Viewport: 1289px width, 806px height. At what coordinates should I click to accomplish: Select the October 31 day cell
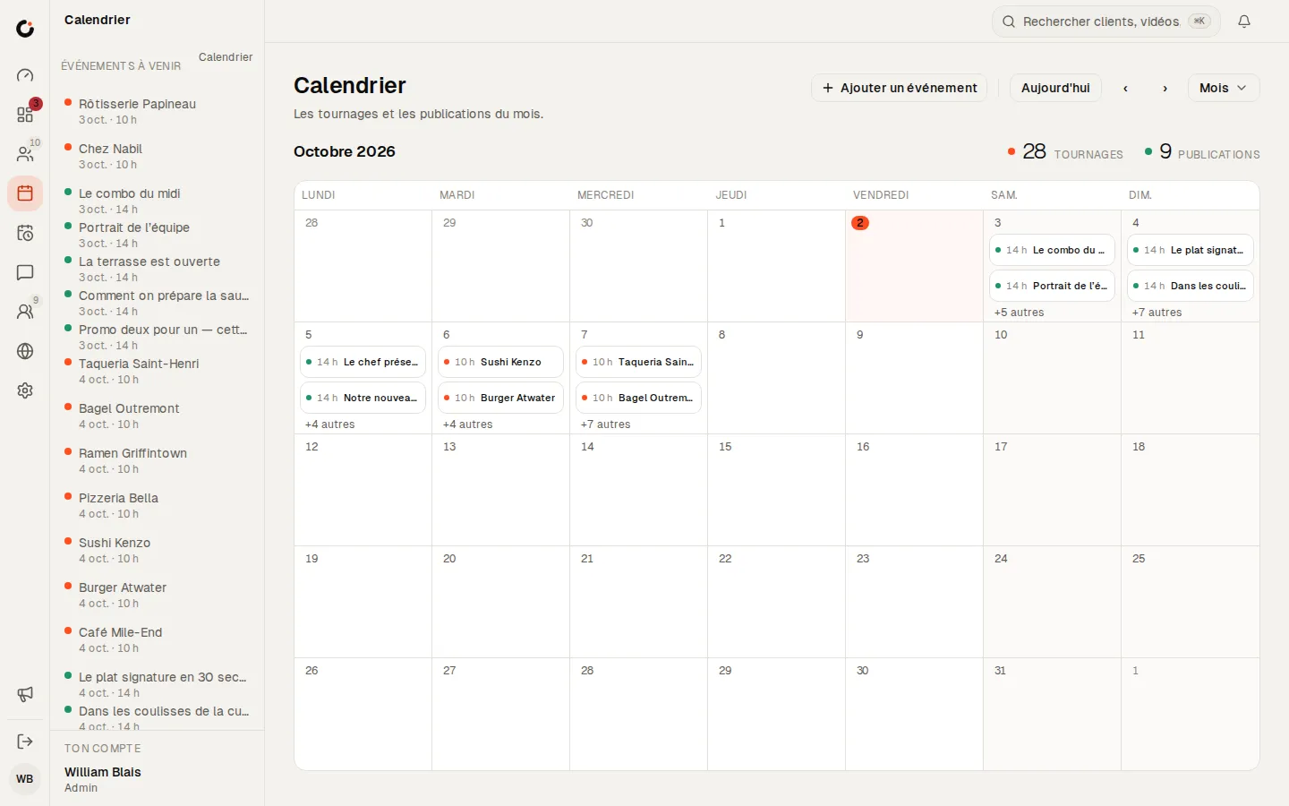[1052, 714]
